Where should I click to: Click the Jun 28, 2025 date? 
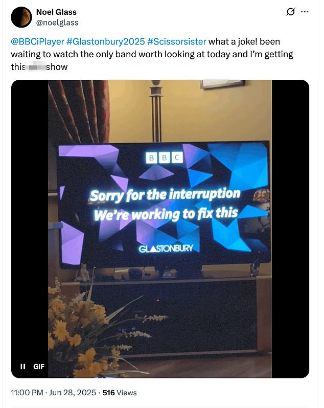(x=73, y=392)
